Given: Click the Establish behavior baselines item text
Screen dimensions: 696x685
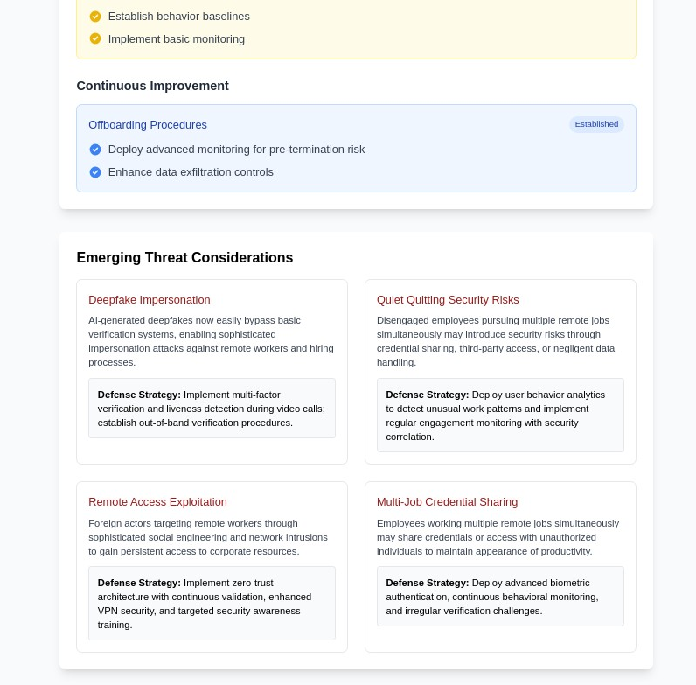Looking at the screenshot, I should click(178, 17).
